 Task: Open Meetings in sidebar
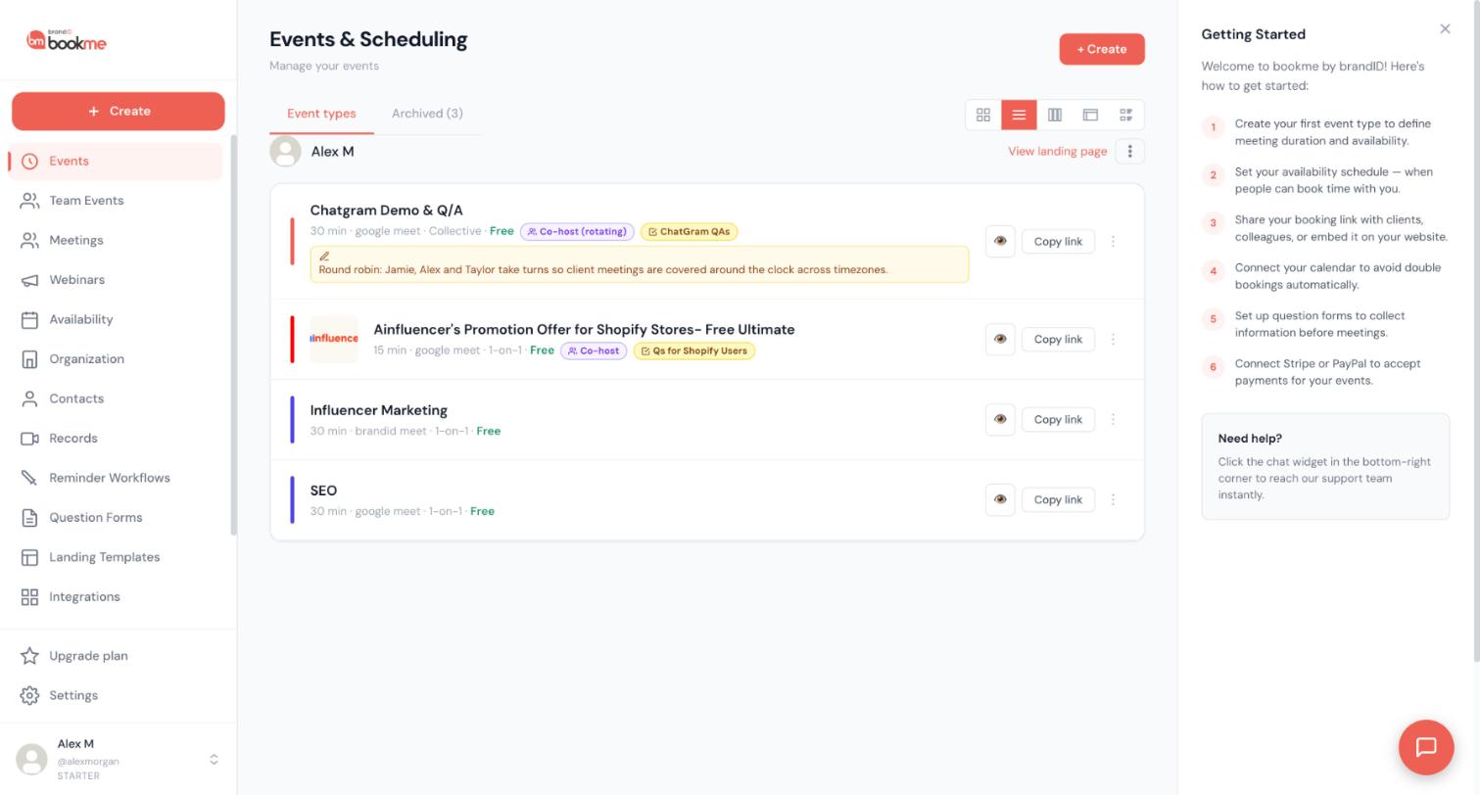click(117, 240)
